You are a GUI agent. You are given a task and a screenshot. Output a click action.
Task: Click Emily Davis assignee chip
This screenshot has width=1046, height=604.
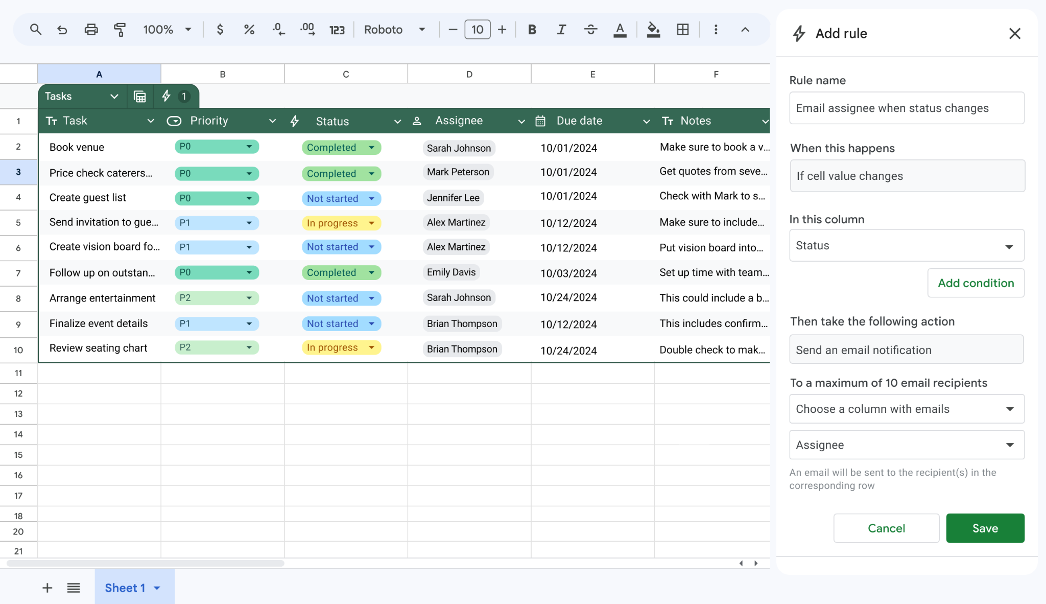point(451,272)
